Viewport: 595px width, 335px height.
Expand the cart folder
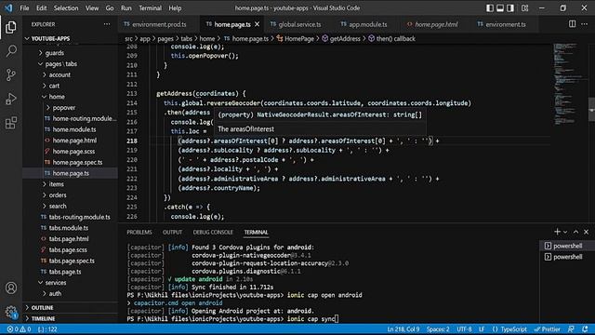click(x=71, y=86)
